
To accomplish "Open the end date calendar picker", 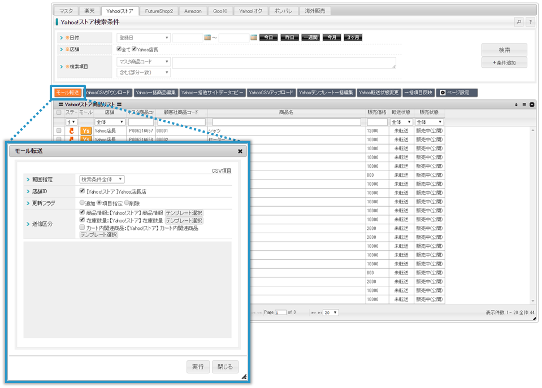I will coord(254,38).
